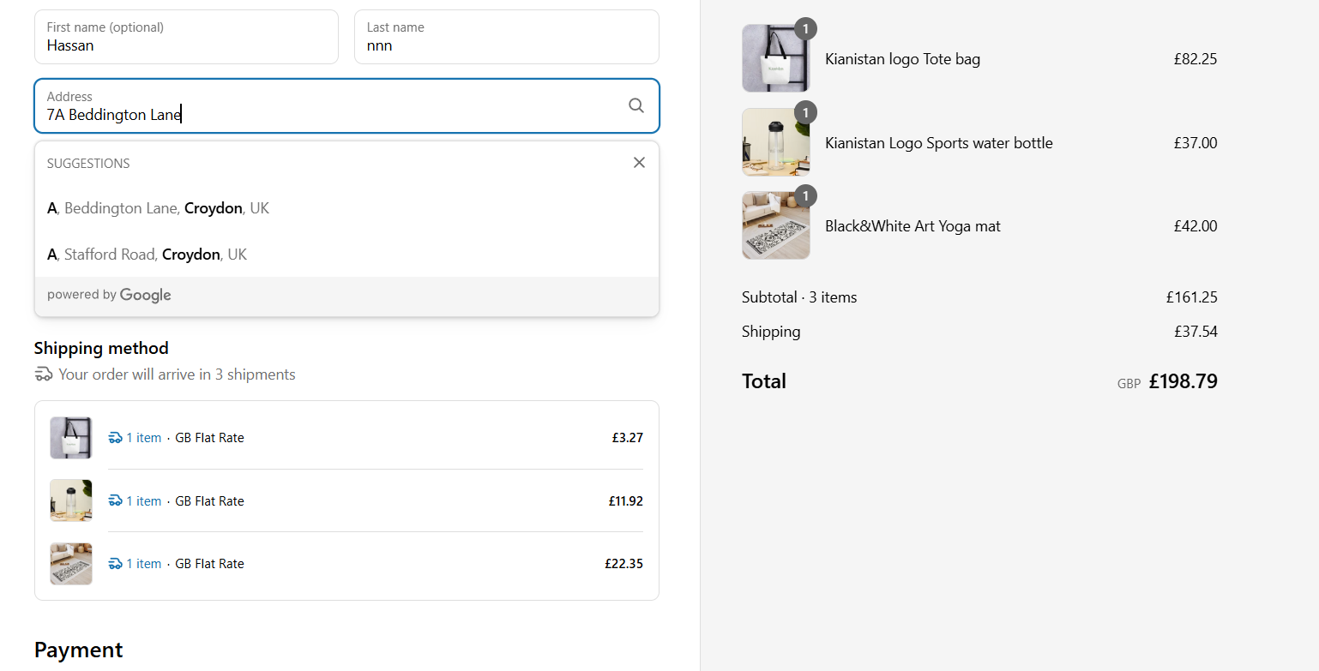1319x671 pixels.
Task: Click the Sports water bottle order image
Action: [x=775, y=142]
